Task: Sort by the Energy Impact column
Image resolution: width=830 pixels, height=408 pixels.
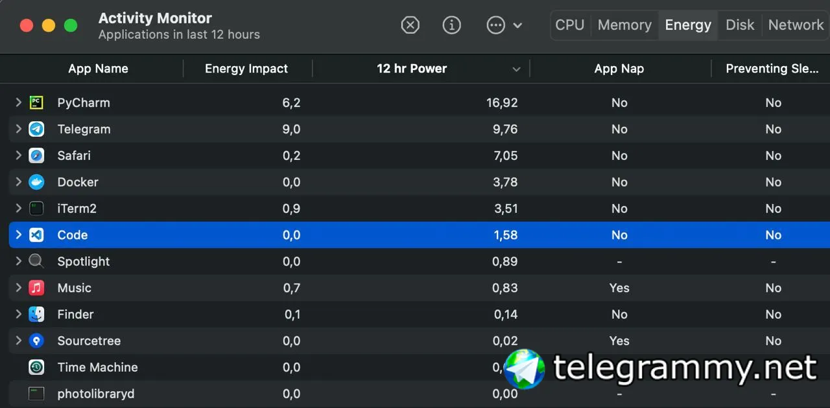Action: coord(246,69)
